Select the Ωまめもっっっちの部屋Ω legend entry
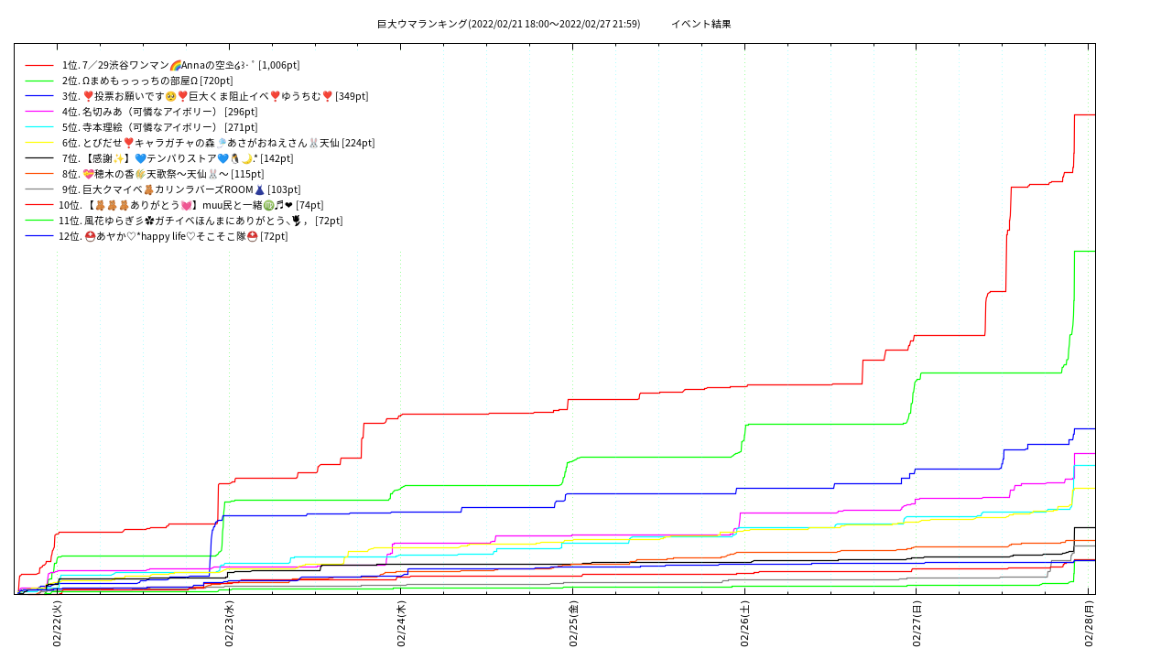This screenshot has height=659, width=1172. click(x=147, y=81)
